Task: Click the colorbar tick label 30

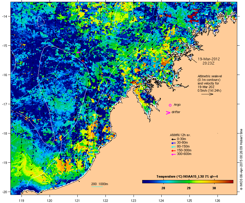Action: (214, 188)
